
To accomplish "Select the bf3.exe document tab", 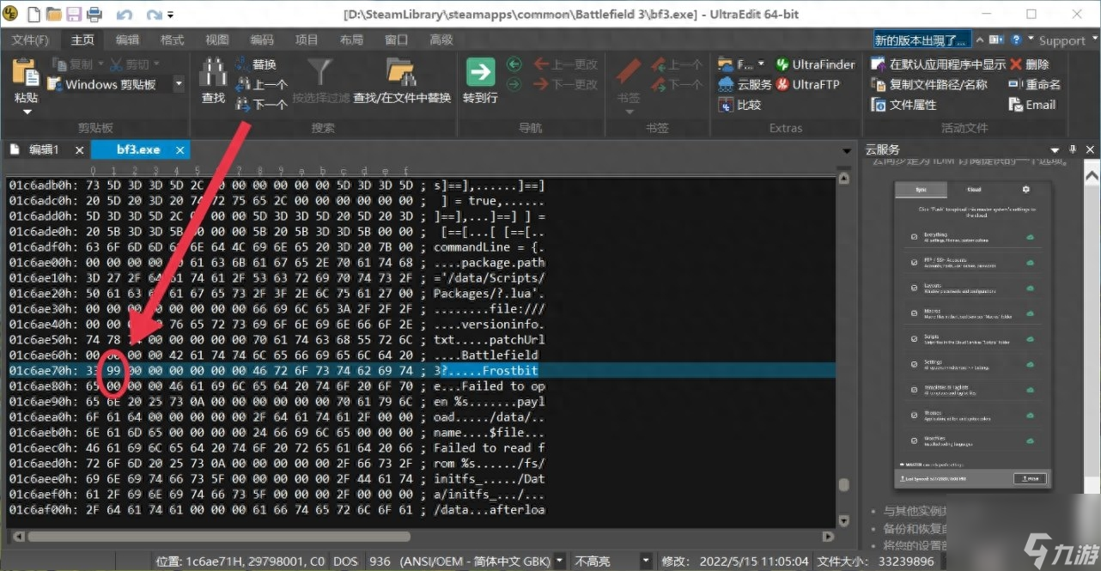I will point(137,149).
